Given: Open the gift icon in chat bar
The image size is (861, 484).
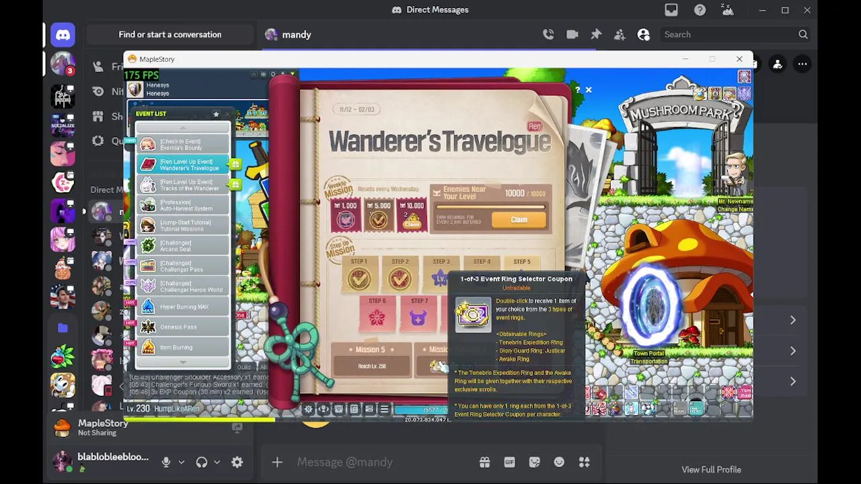Looking at the screenshot, I should tap(484, 462).
